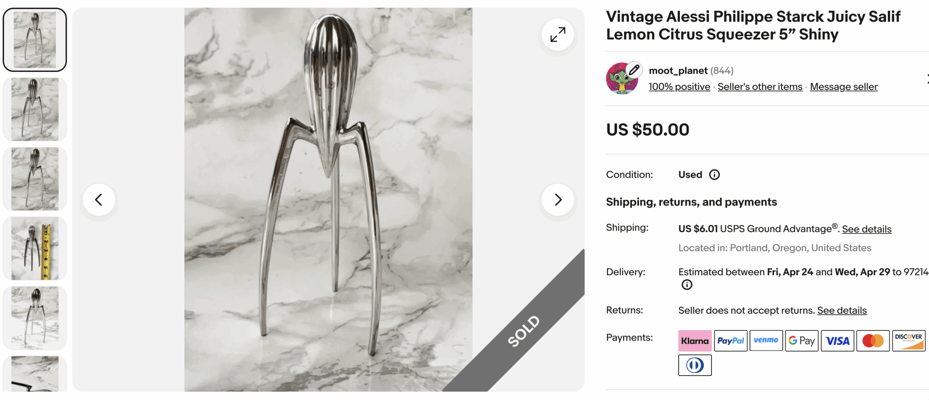Open the Condition info icon next to Used
This screenshot has width=929, height=400.
click(714, 175)
